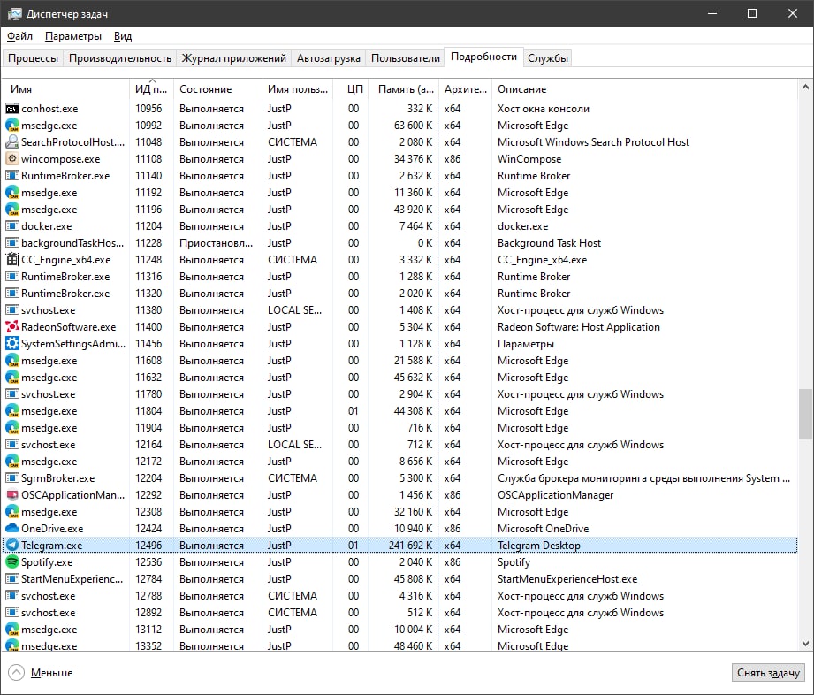Sort by the Архитектура column header

pyautogui.click(x=465, y=89)
